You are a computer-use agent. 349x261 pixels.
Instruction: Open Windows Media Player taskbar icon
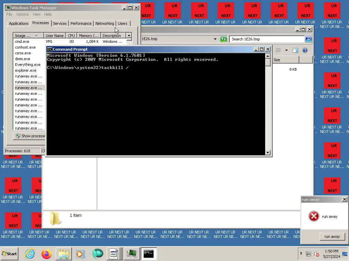(80, 254)
